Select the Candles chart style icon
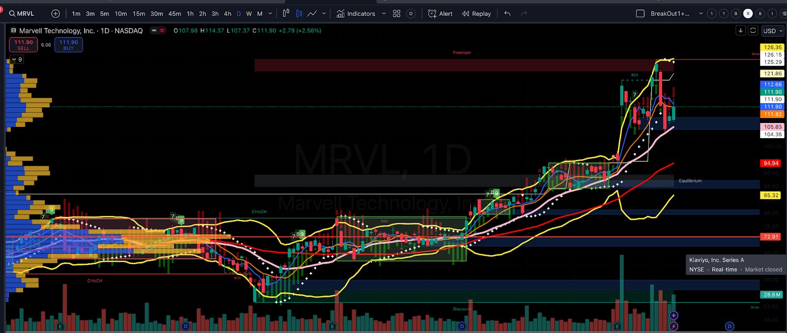The height and width of the screenshot is (333, 787). tap(299, 14)
